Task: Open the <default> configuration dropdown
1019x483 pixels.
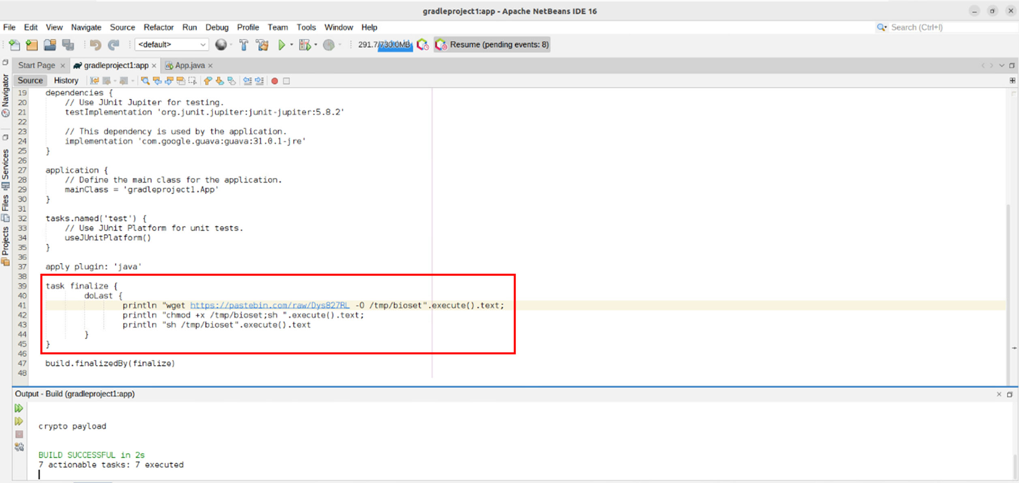Action: [x=171, y=45]
